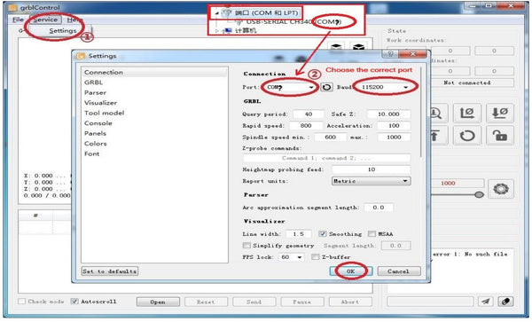Enable the MSAA checkbox
This screenshot has height=322, width=532.
click(x=372, y=234)
